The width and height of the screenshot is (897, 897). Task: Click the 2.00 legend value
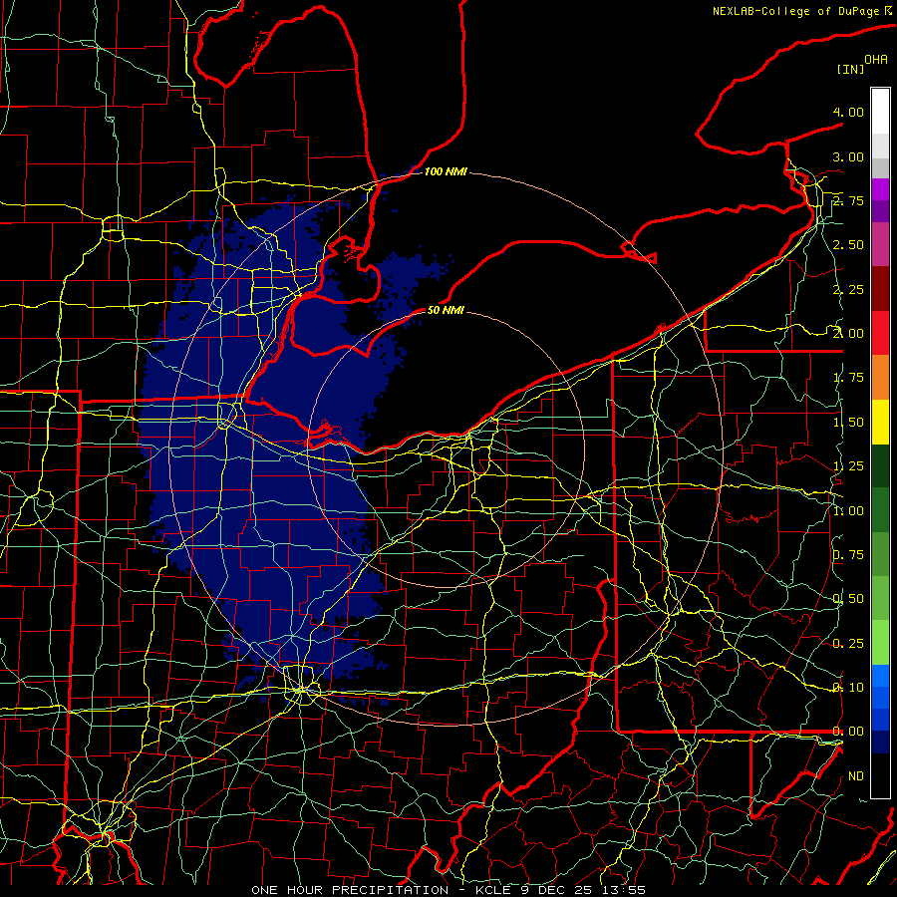point(848,334)
